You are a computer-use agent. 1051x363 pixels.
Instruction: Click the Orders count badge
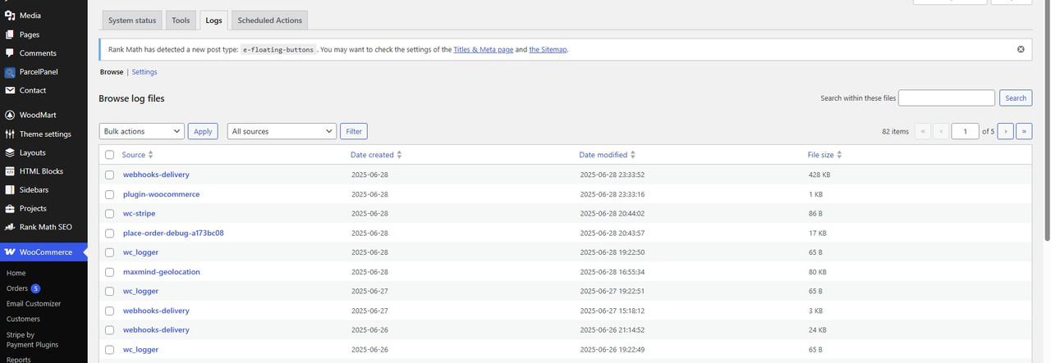(x=36, y=288)
